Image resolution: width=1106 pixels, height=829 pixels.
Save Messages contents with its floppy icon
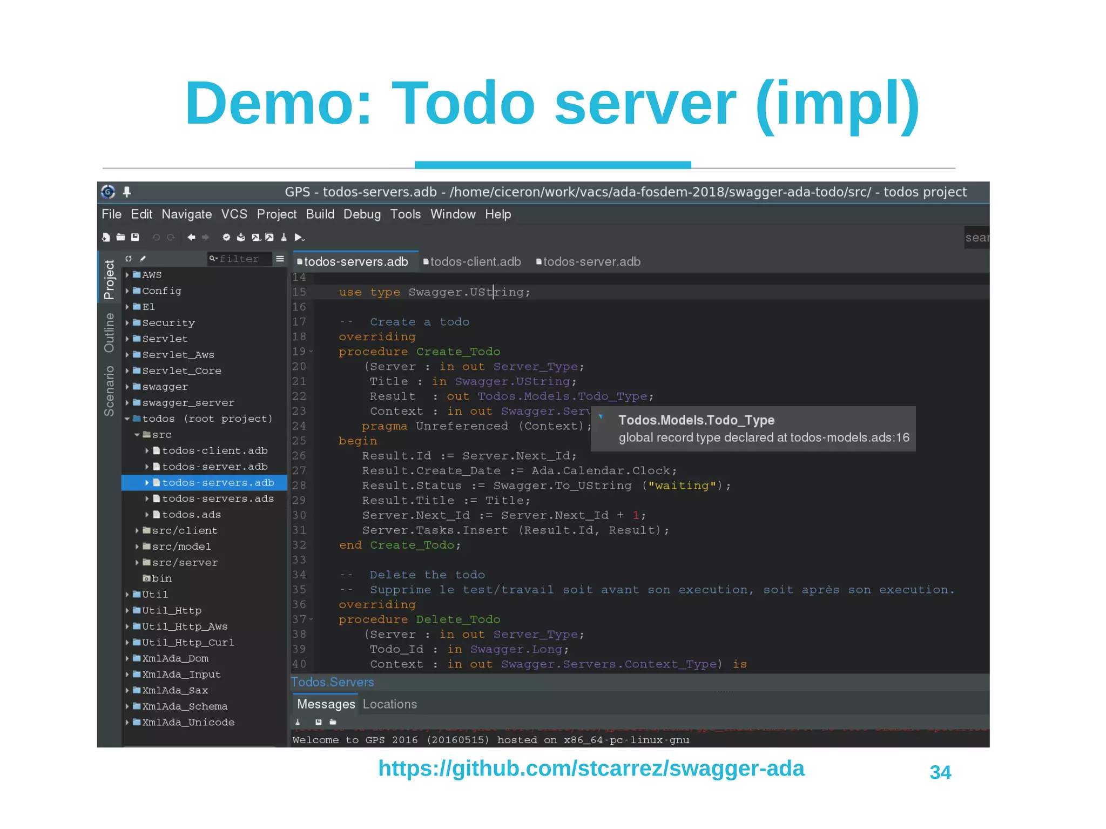coord(319,722)
